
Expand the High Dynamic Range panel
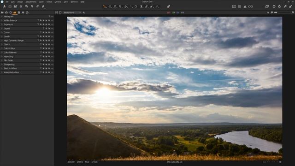[x=2, y=41]
